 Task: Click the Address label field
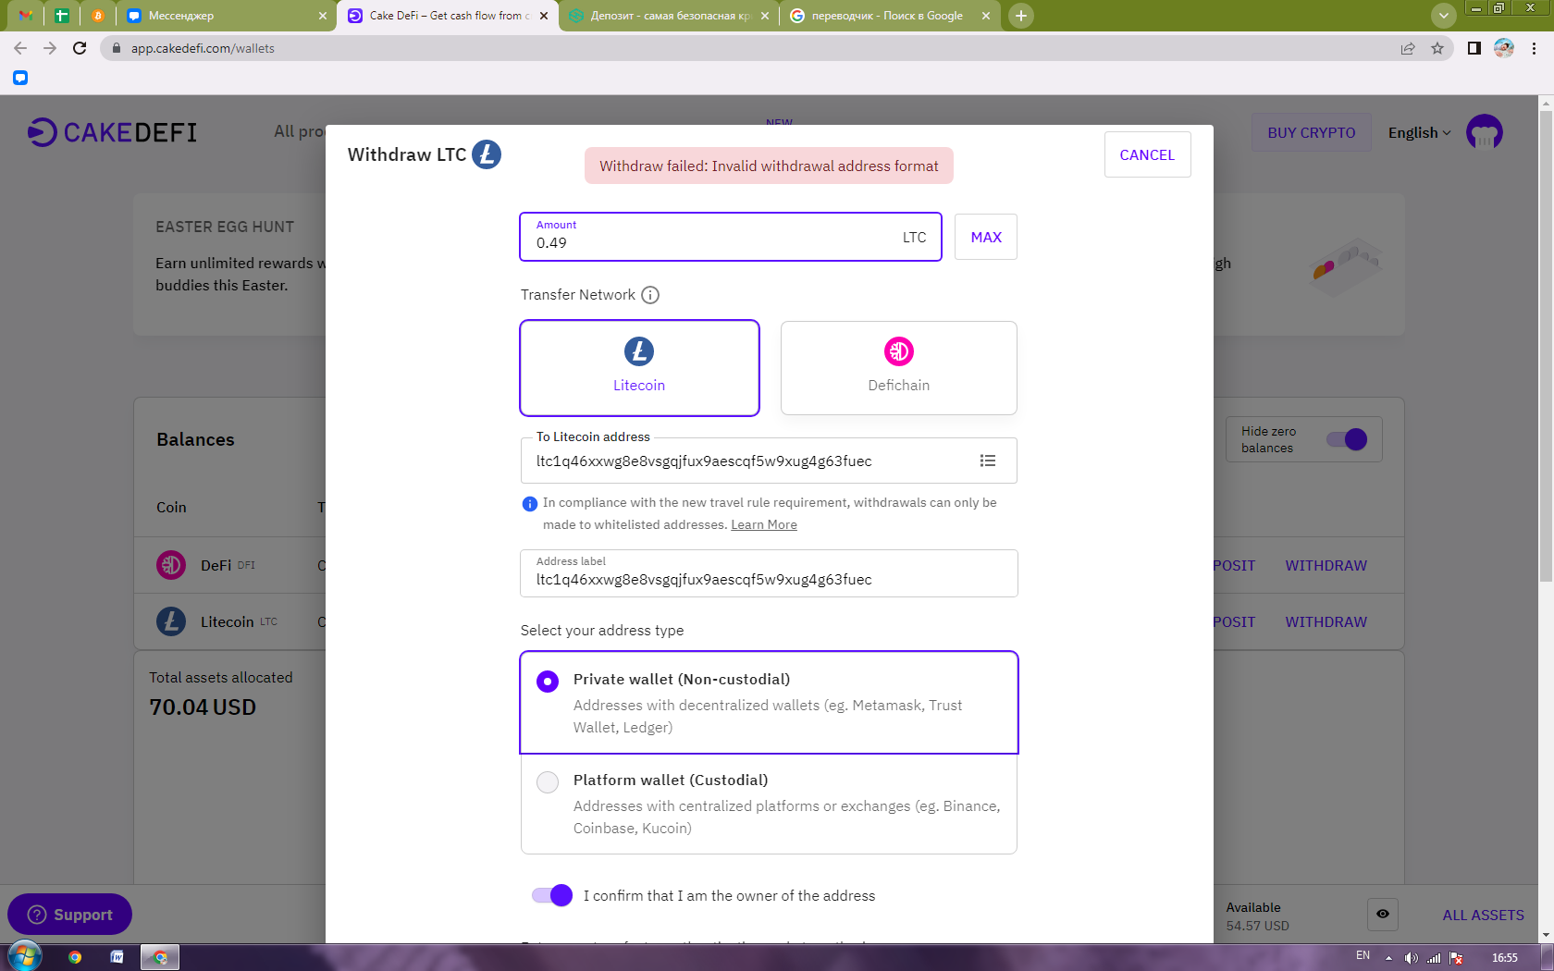pos(769,573)
